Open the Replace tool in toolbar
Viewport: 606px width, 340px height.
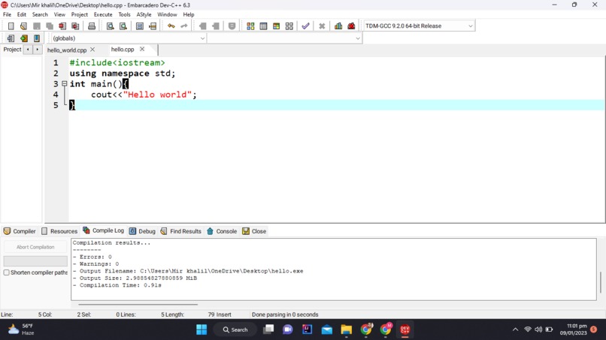pos(123,26)
